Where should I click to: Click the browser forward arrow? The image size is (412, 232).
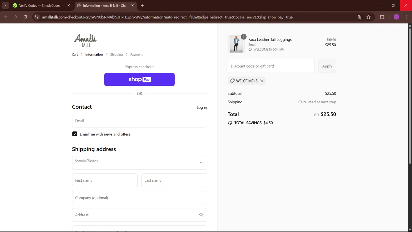(15, 17)
